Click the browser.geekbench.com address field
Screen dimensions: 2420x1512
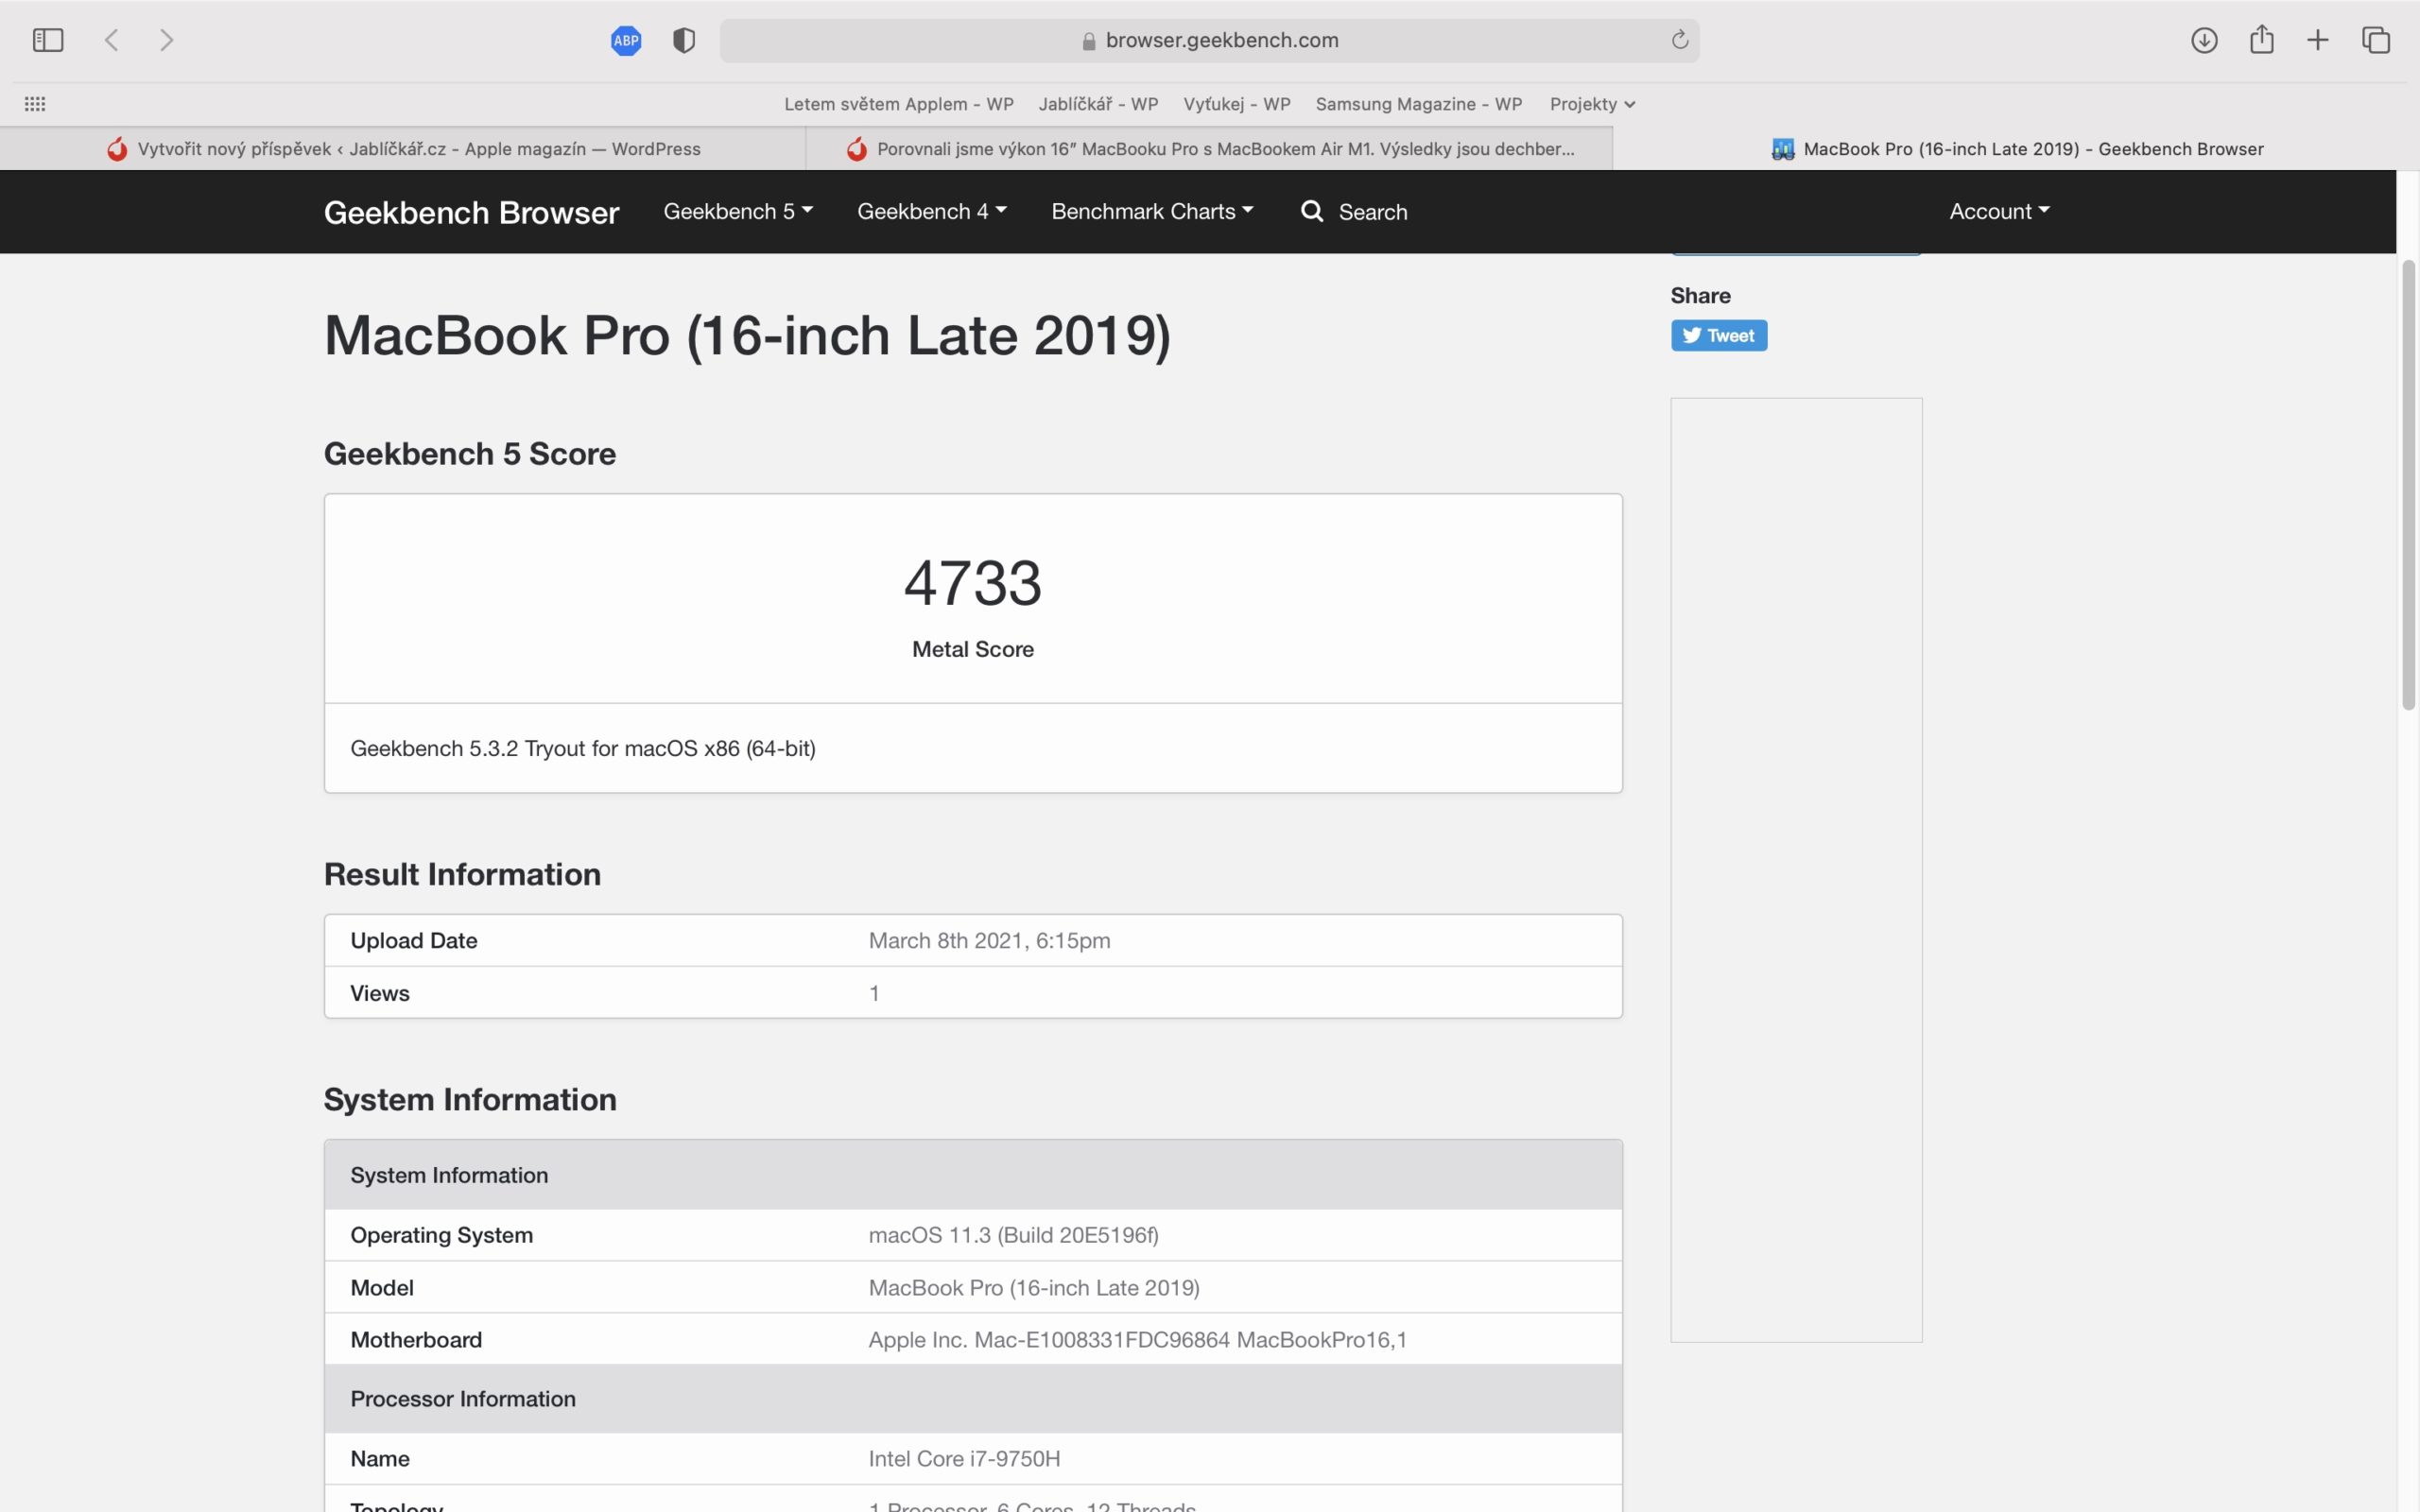1209,40
